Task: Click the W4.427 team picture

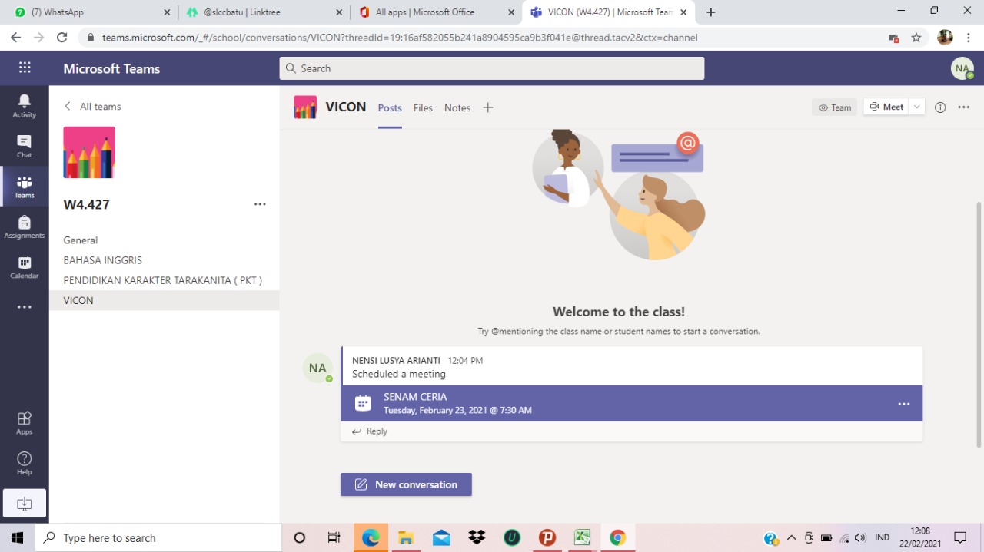Action: coord(89,153)
